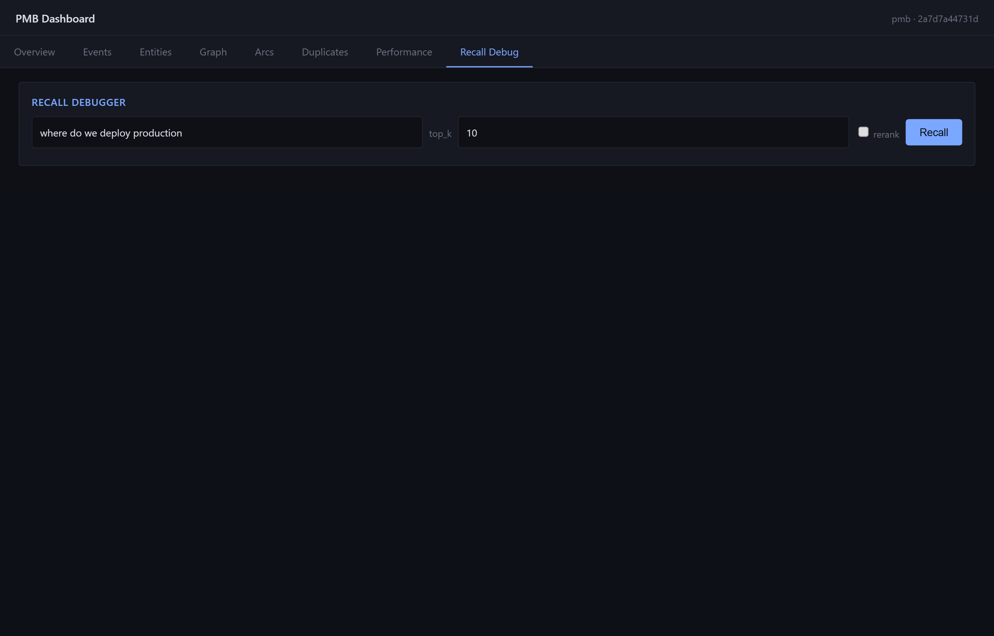Click the top_k field showing 10
This screenshot has height=636, width=994.
[653, 133]
